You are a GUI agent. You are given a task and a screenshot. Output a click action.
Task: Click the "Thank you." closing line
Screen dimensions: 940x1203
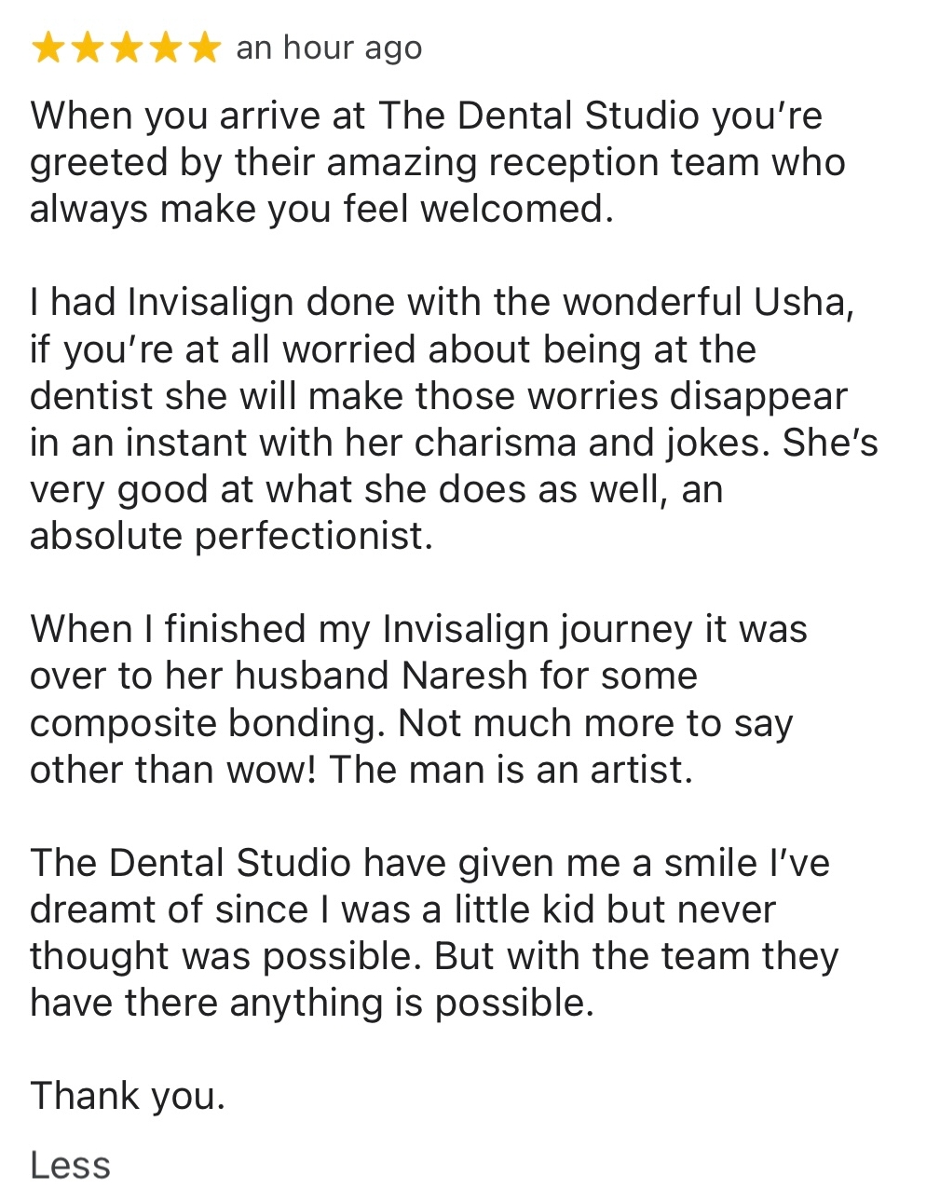click(x=128, y=1096)
